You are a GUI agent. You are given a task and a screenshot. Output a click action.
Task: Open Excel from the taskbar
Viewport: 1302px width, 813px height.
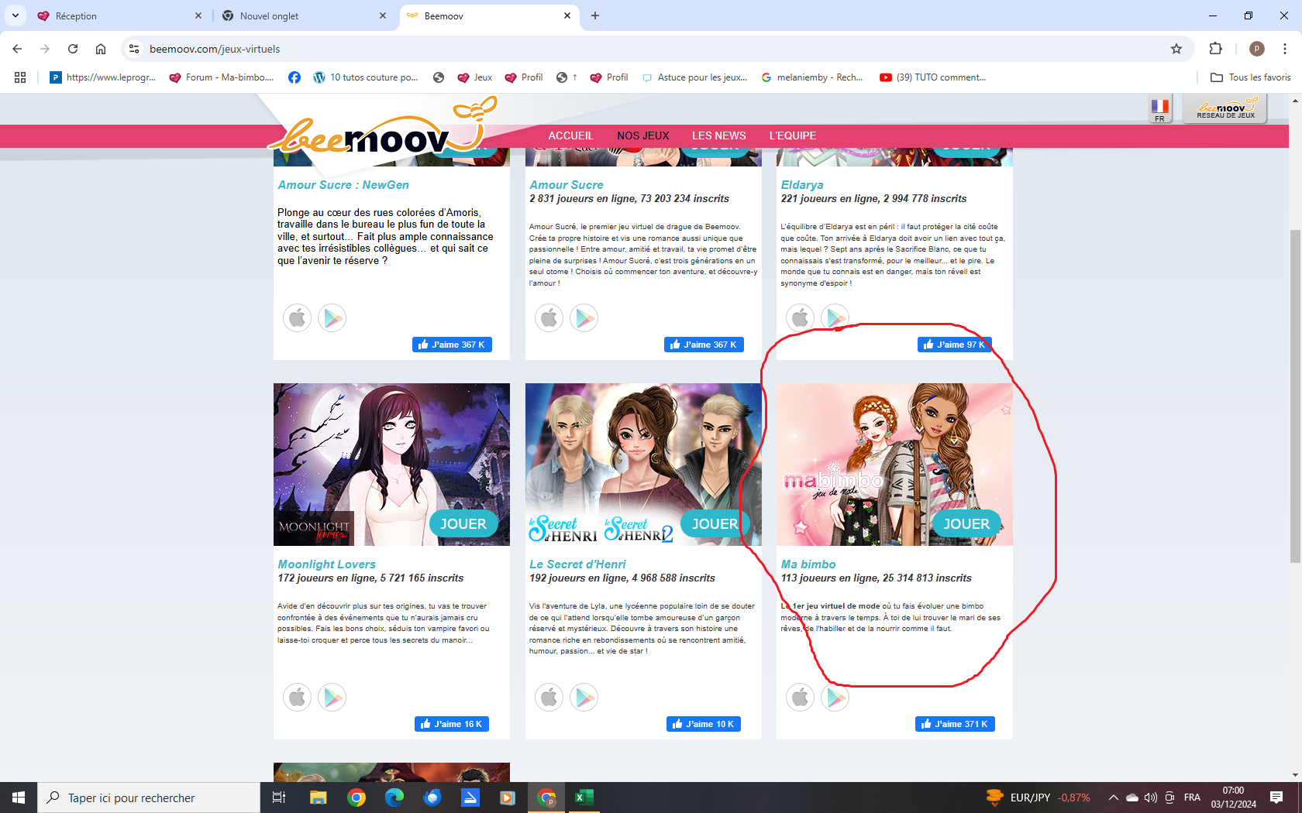coord(584,798)
